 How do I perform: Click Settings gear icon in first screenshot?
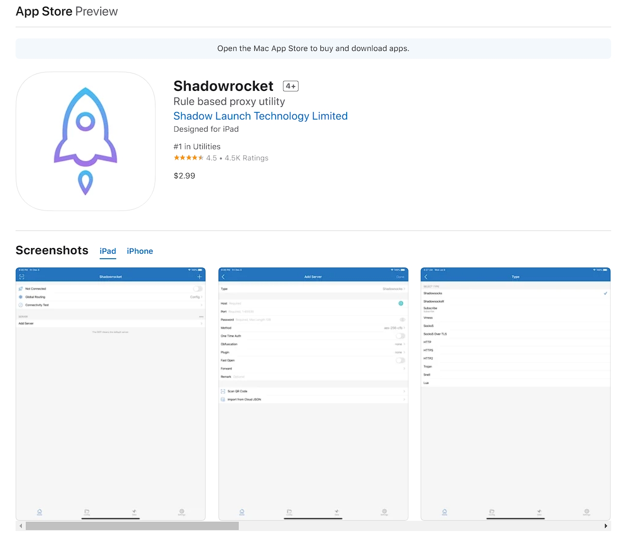pyautogui.click(x=181, y=512)
